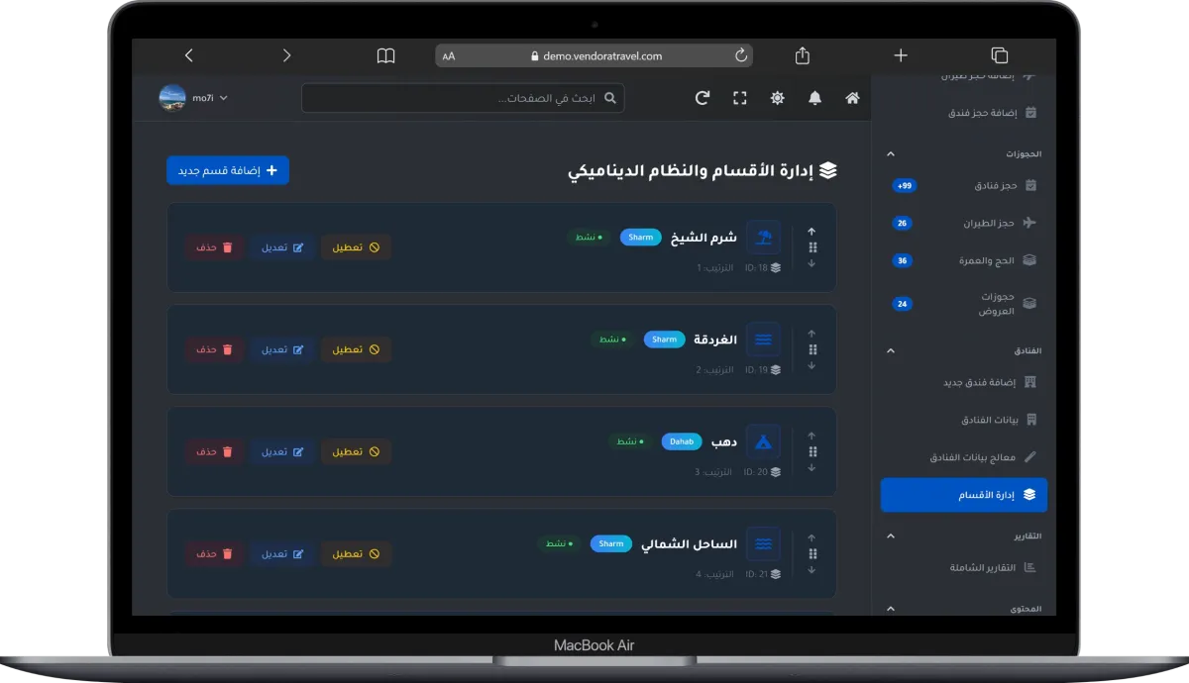The image size is (1189, 683).
Task: Move الغردقة row up arrow
Action: point(811,334)
